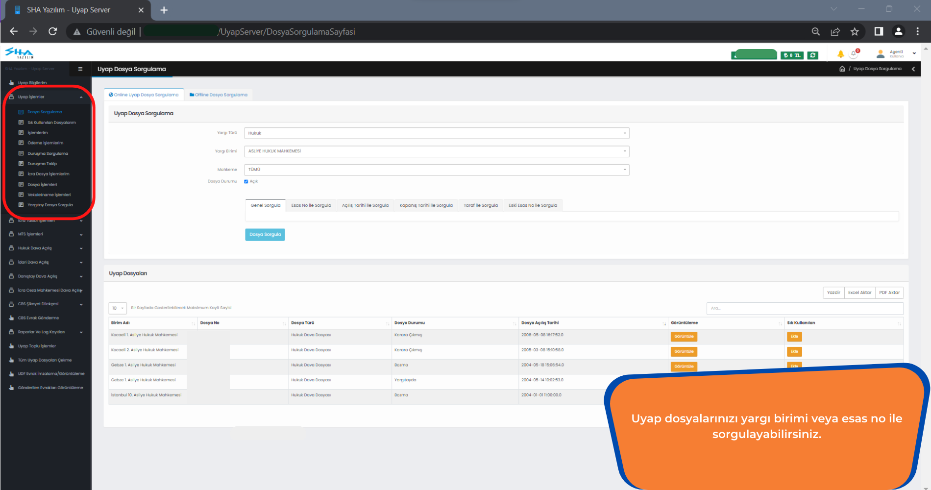Open Yargı Birimi dropdown ASLİYE HUKUK MAHKEMESİ
931x490 pixels.
437,151
